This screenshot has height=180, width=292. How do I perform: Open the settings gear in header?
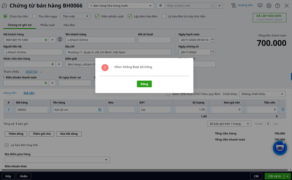[269, 6]
